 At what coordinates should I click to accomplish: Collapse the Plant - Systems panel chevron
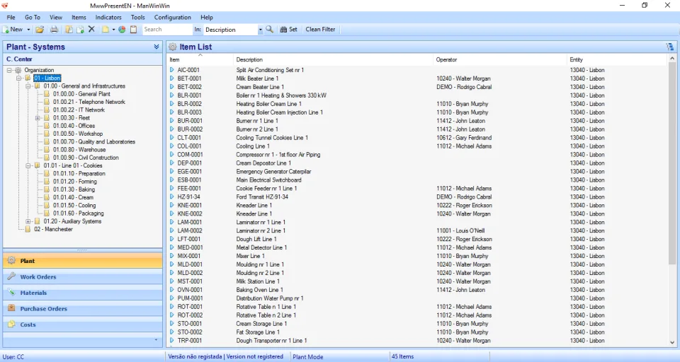pos(156,47)
